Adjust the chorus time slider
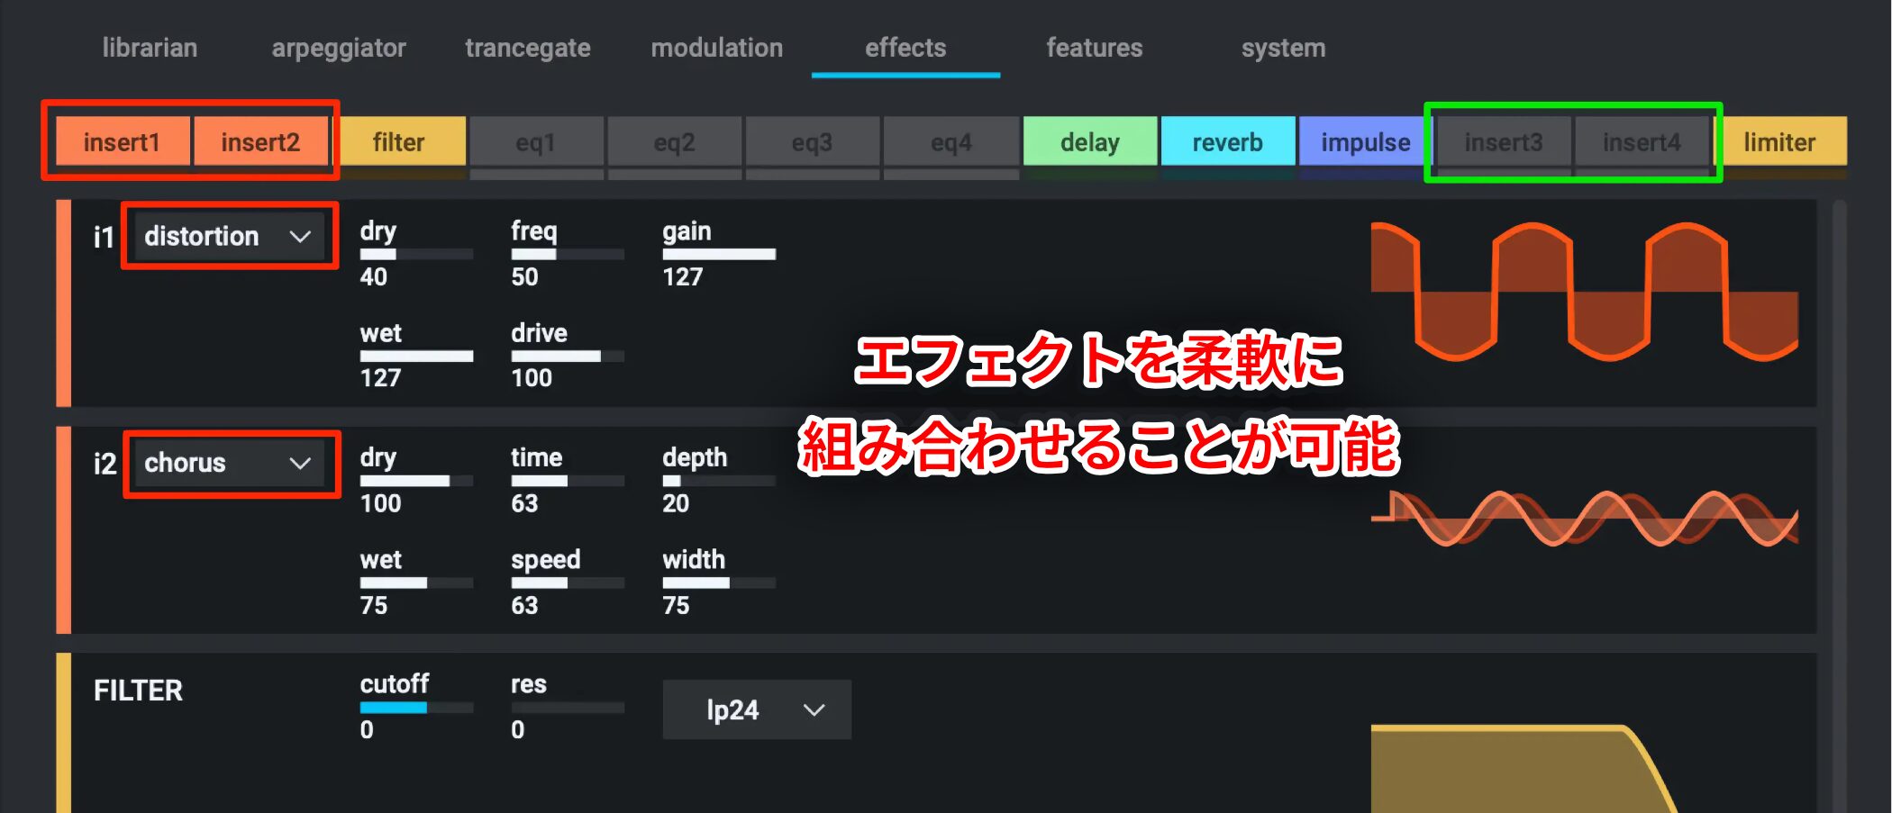Viewport: 1892px width, 813px height. [x=568, y=481]
